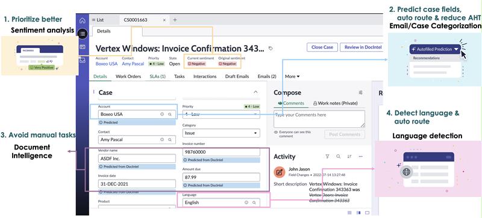Open the Amy Pascal contact link
482x218 pixels.
point(133,64)
